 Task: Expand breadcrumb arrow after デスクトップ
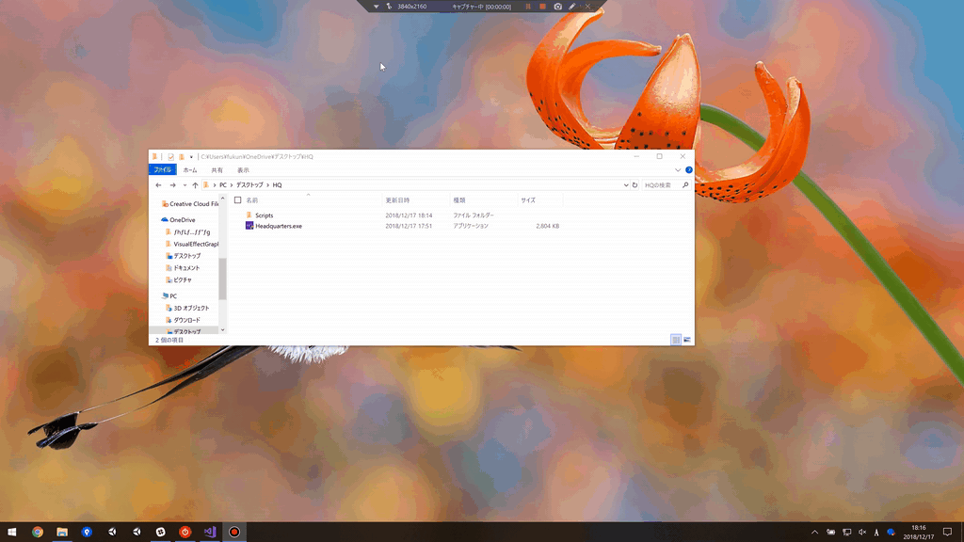(x=268, y=185)
